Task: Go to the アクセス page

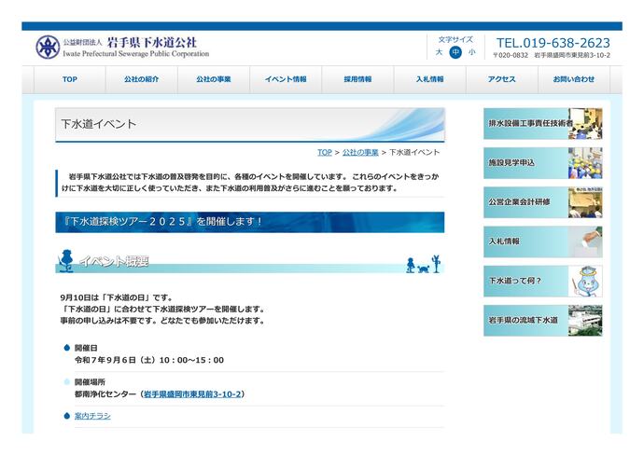Action: 501,80
